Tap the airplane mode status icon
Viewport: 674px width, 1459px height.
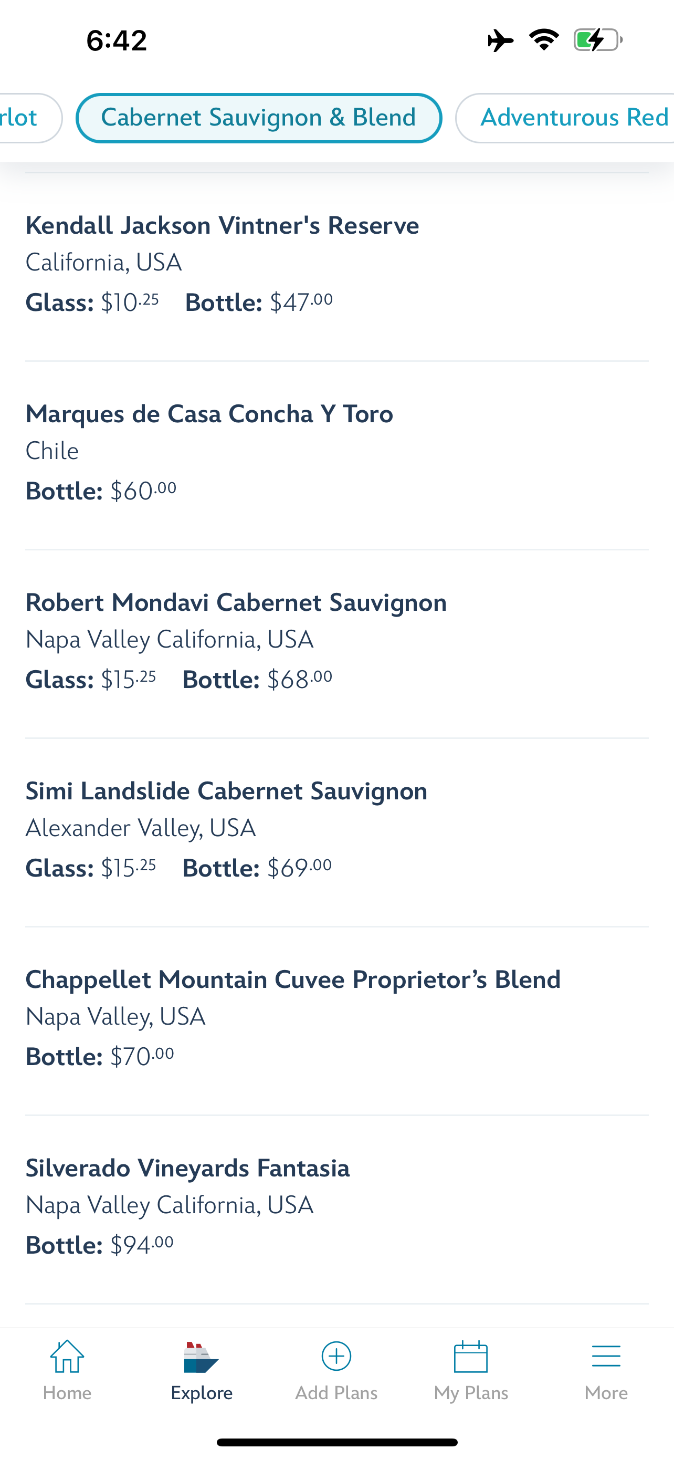[500, 40]
